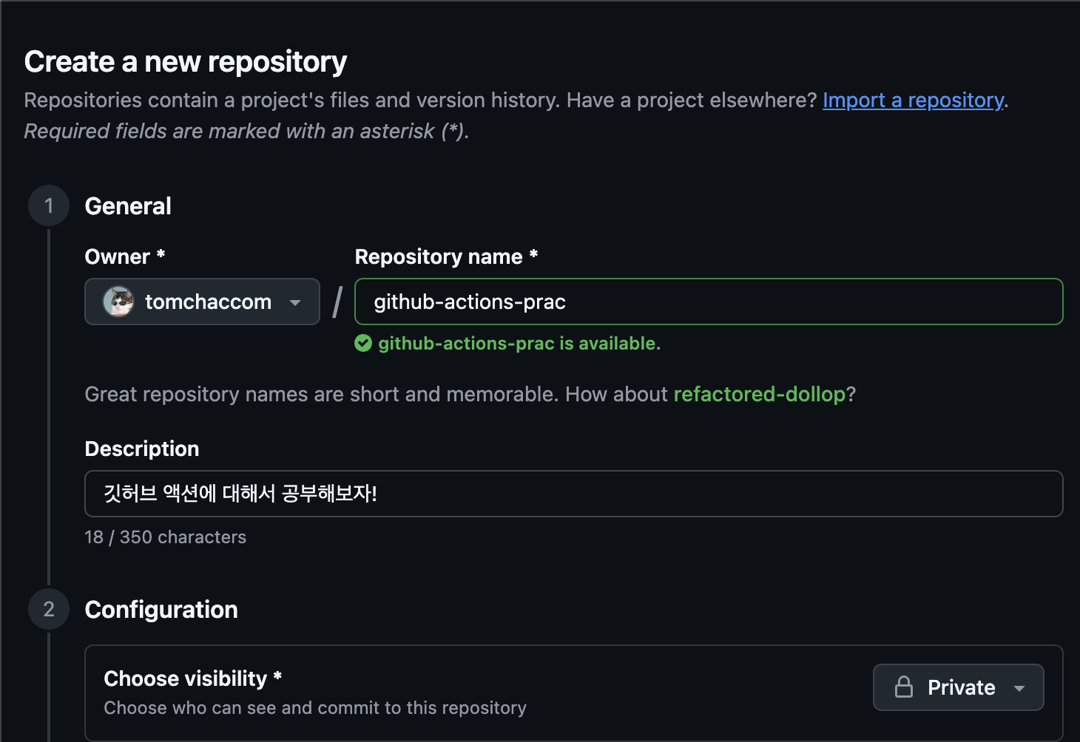
Task: Click the slash separator after owner
Action: [x=337, y=302]
